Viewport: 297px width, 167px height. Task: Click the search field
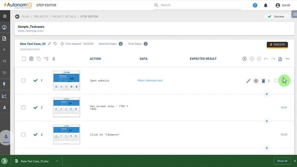point(198,5)
